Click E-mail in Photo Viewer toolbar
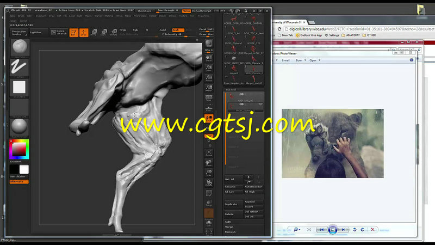 [285, 60]
